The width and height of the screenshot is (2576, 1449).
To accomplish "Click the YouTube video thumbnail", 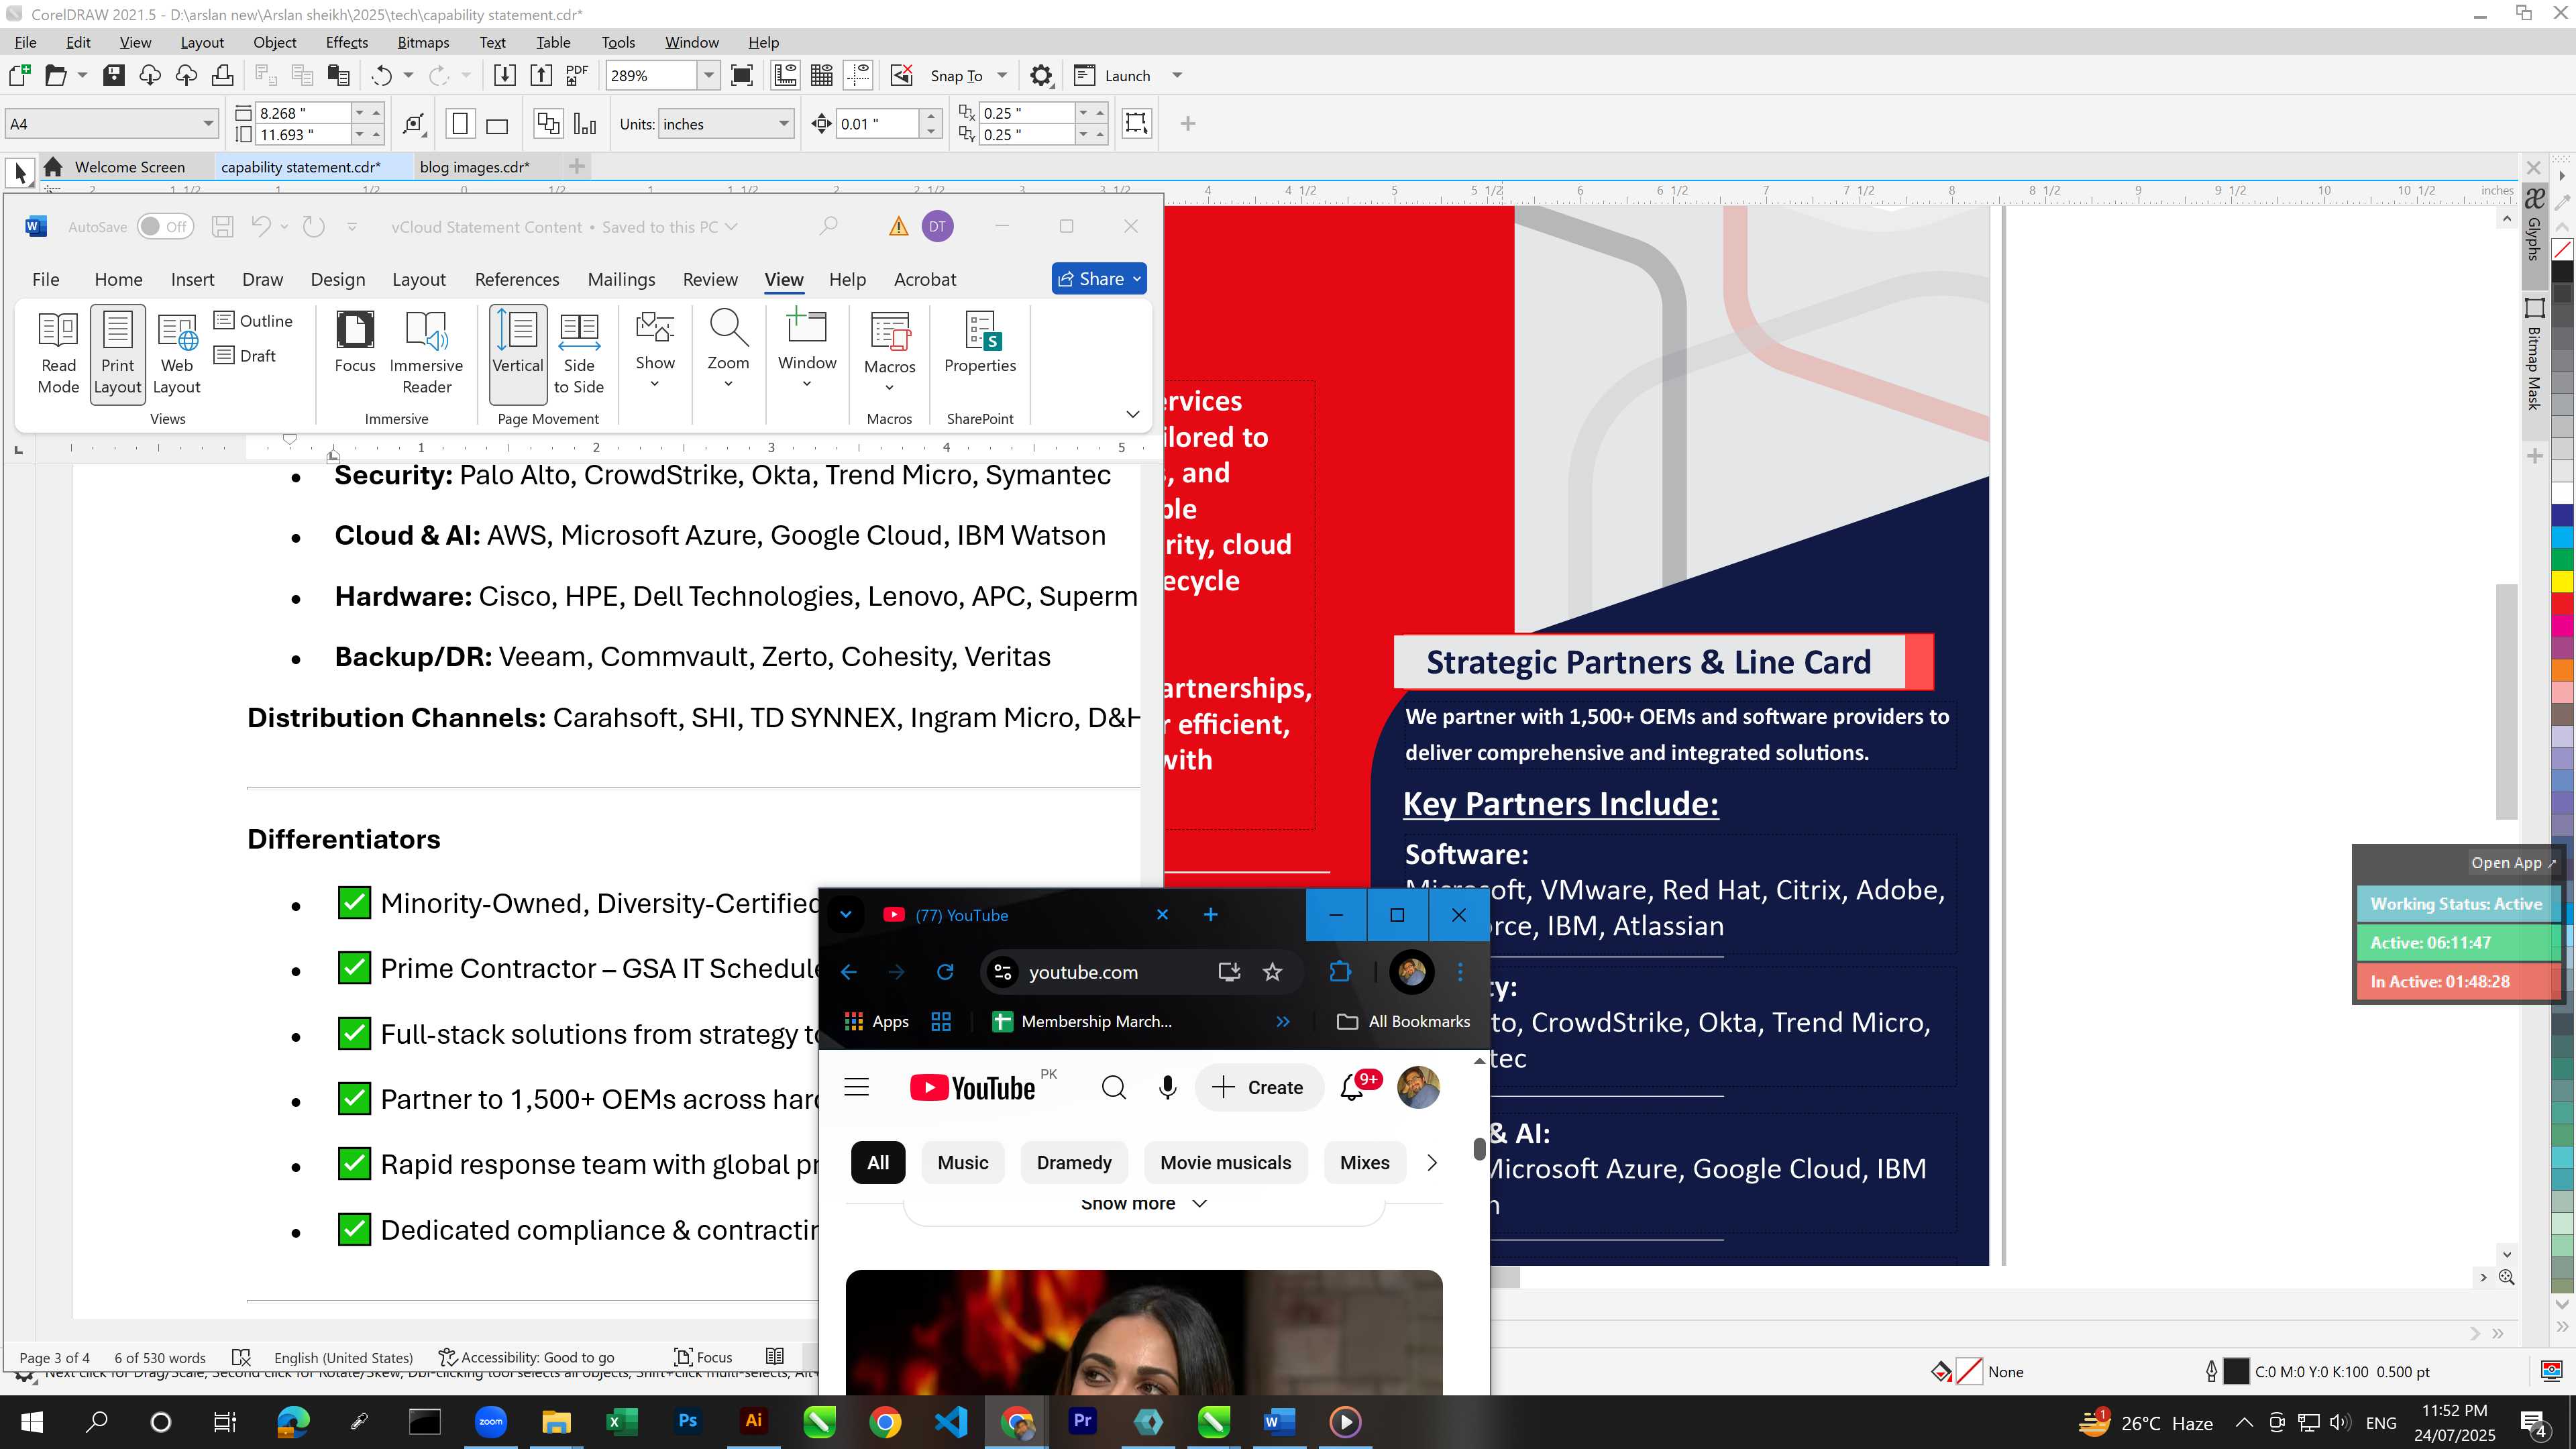I will 1144,1332.
